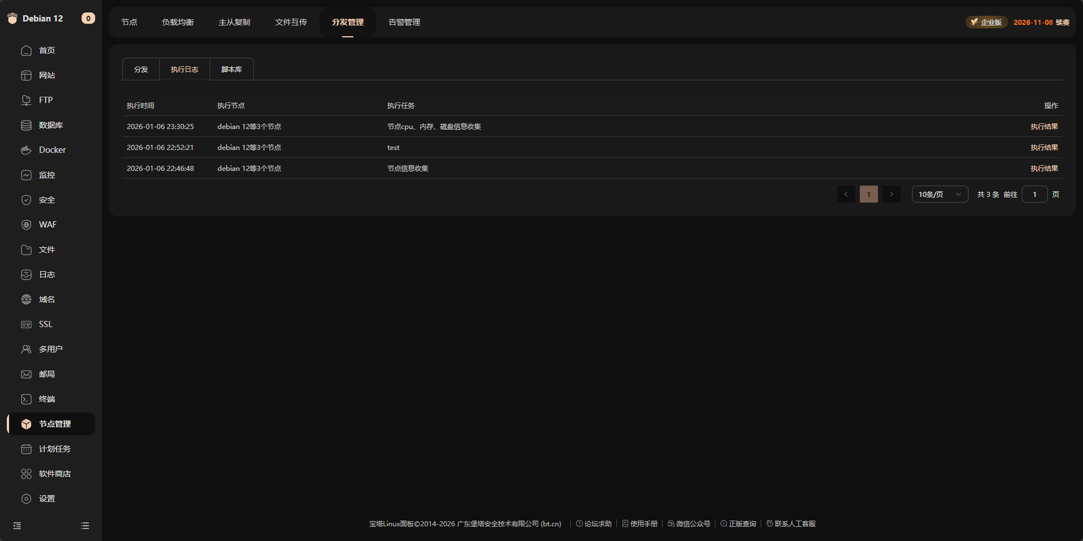The image size is (1083, 541).
Task: Open the WAF globe icon
Action: point(26,225)
